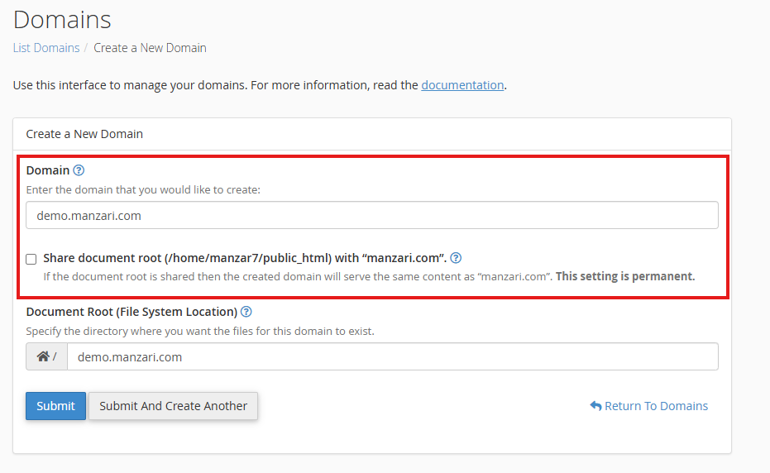Screen dimensions: 770x473
Task: Click the bold Domain field label
Action: pos(48,170)
